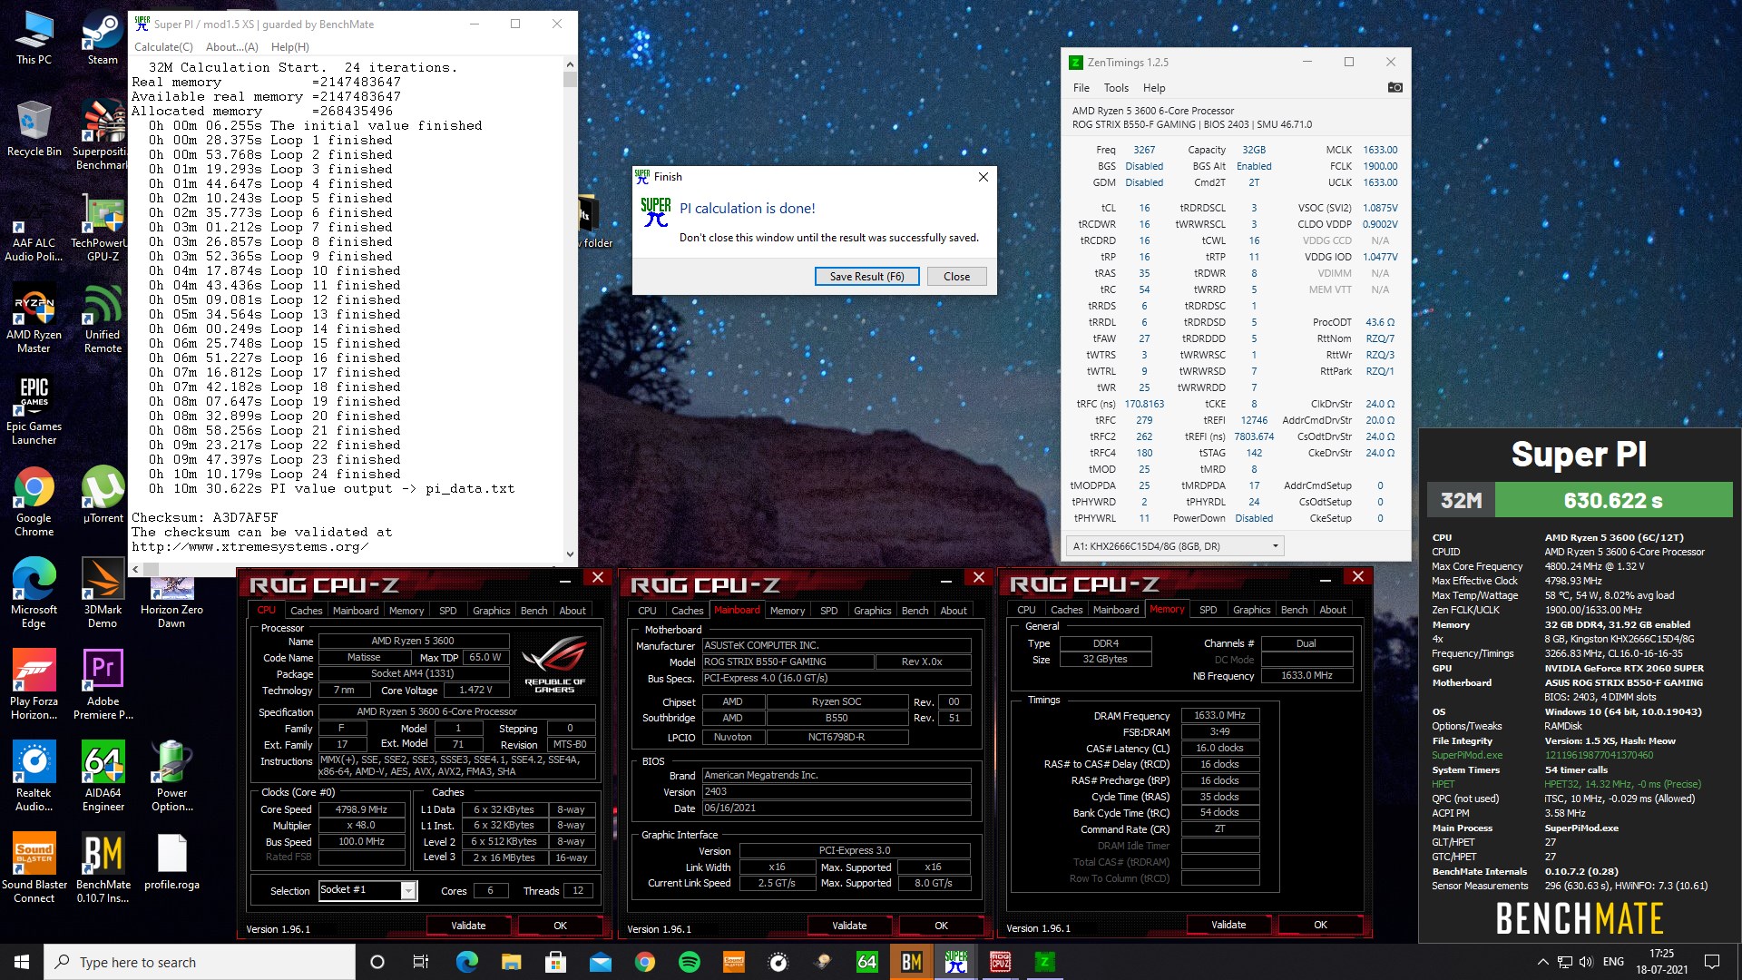Open AIDA64 Engineer desktop icon
The width and height of the screenshot is (1742, 980).
103,777
